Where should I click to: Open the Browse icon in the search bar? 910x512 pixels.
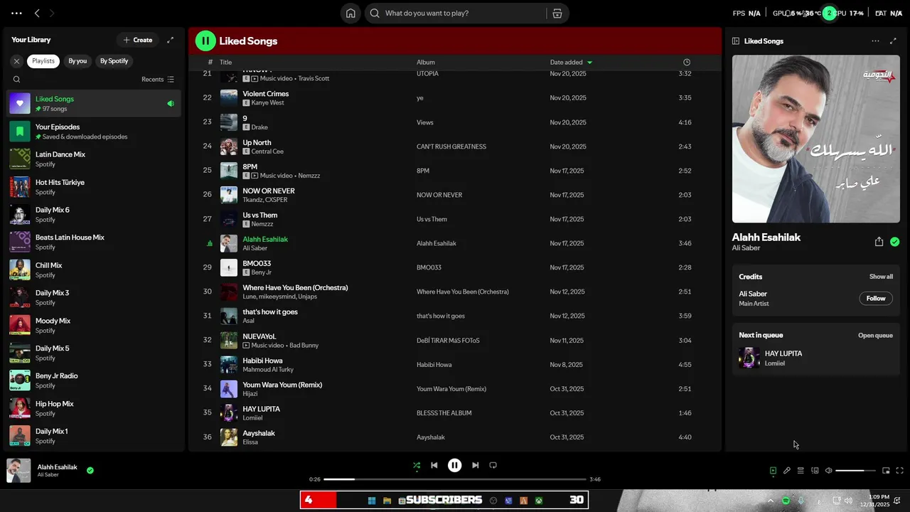557,13
